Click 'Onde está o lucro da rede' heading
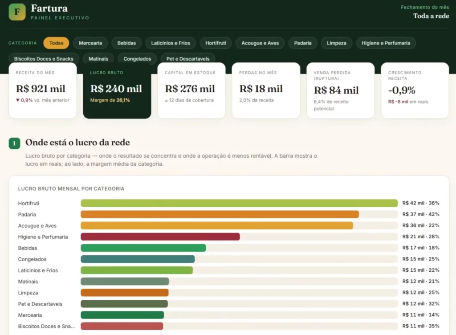 pyautogui.click(x=77, y=143)
